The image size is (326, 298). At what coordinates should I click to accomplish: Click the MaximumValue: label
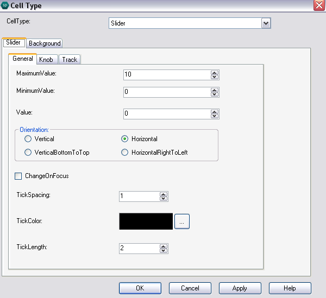pos(36,73)
